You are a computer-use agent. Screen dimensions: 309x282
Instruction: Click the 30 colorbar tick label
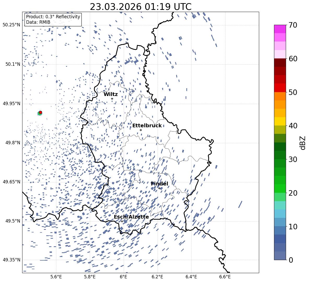coord(293,159)
